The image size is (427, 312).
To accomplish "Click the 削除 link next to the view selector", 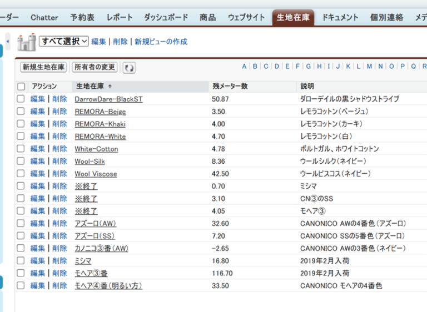I will [120, 42].
